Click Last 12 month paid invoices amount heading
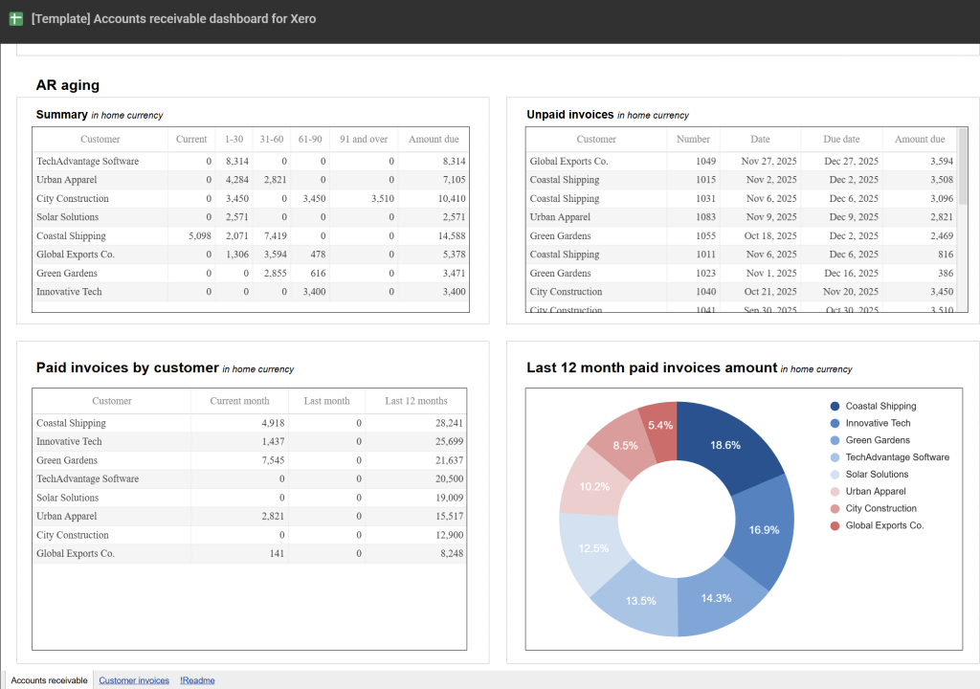This screenshot has width=980, height=689. [x=652, y=367]
